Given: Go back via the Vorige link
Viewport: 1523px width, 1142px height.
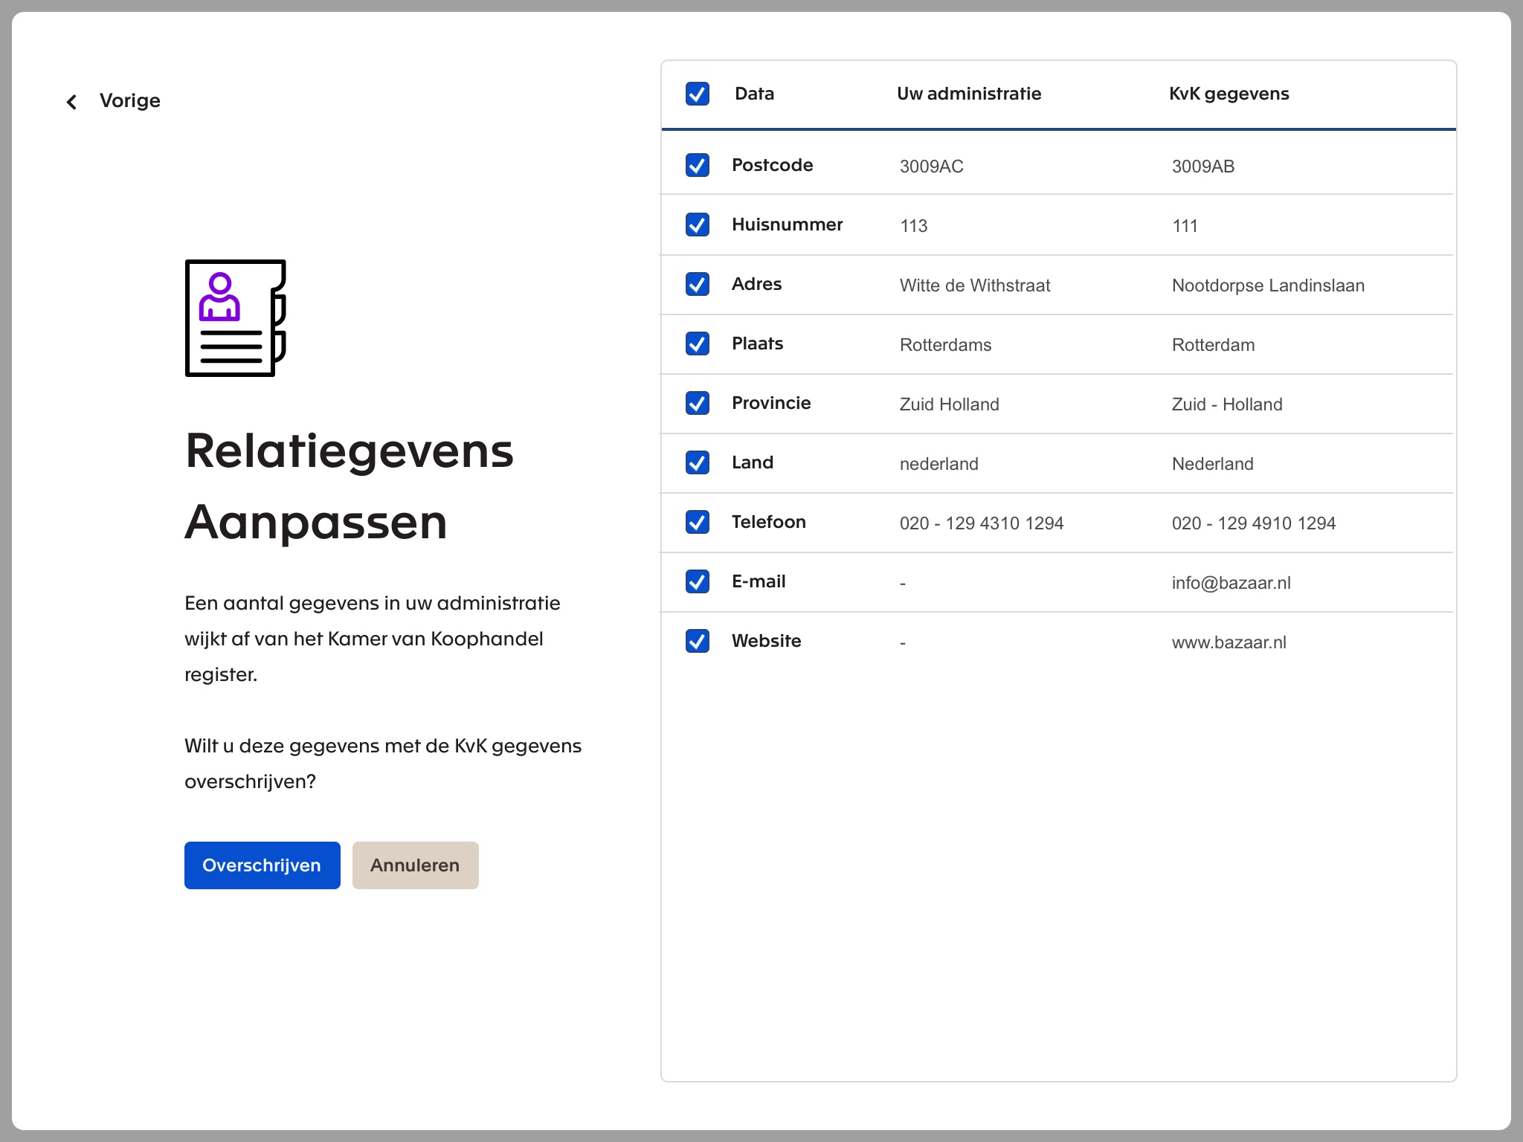Looking at the screenshot, I should (x=129, y=101).
